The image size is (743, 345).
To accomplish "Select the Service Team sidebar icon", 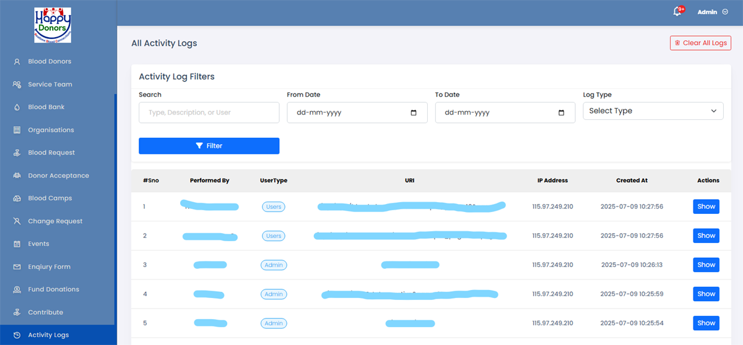I will coord(17,85).
